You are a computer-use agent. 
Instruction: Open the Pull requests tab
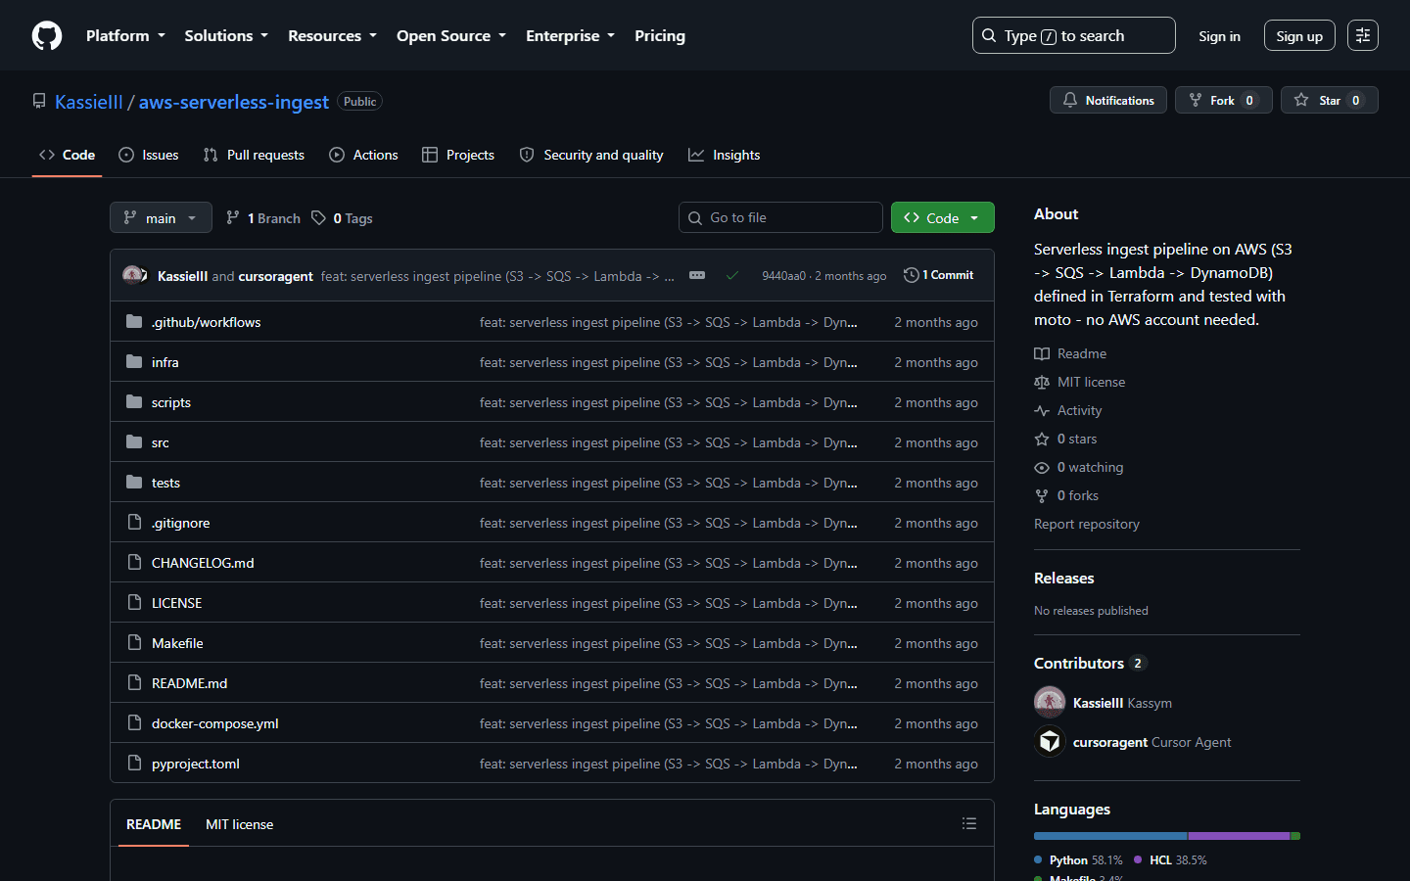click(254, 155)
